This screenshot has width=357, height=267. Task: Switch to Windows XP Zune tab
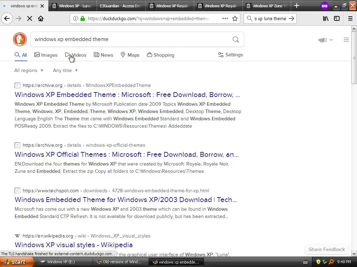tap(266, 6)
